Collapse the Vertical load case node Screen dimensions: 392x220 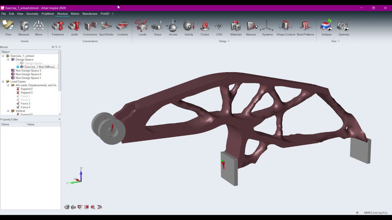[x=8, y=111]
